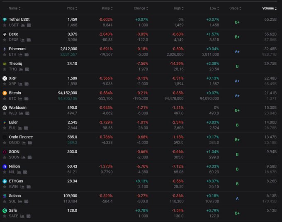The image size is (282, 222).
Task: Sort table by Name column
Action: coord(15,8)
